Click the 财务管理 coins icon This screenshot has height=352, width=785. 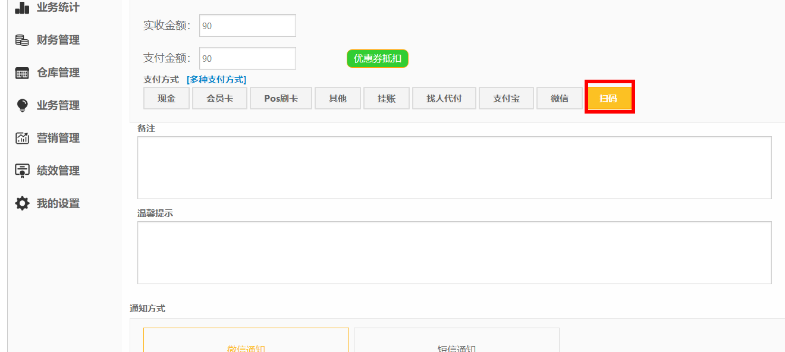pyautogui.click(x=22, y=40)
